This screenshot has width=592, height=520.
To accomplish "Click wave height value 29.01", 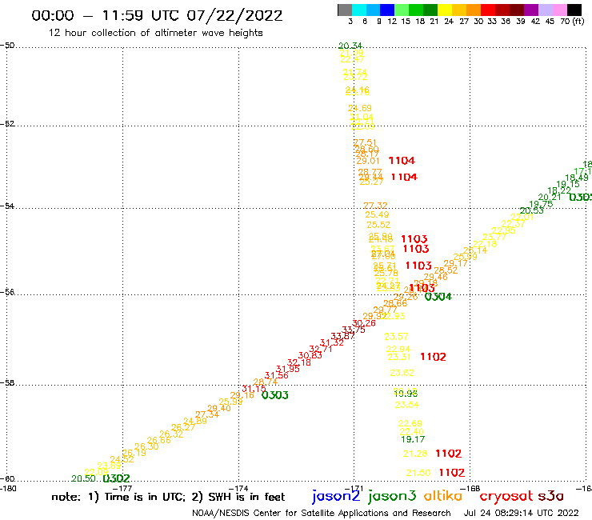I will pos(368,162).
